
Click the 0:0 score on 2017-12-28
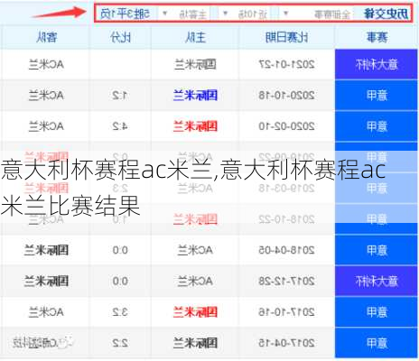[x=120, y=281]
